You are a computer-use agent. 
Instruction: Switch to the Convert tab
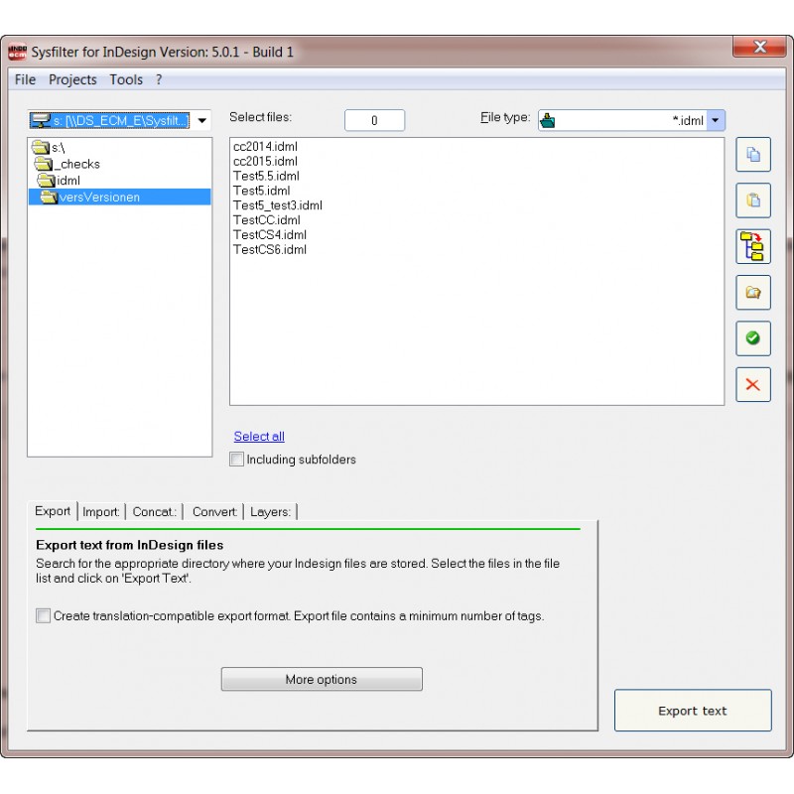[214, 512]
